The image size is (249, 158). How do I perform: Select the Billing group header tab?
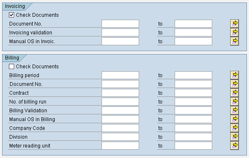pos(12,58)
